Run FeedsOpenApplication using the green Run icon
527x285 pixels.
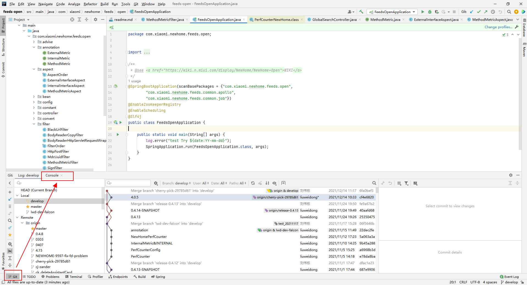click(x=423, y=12)
